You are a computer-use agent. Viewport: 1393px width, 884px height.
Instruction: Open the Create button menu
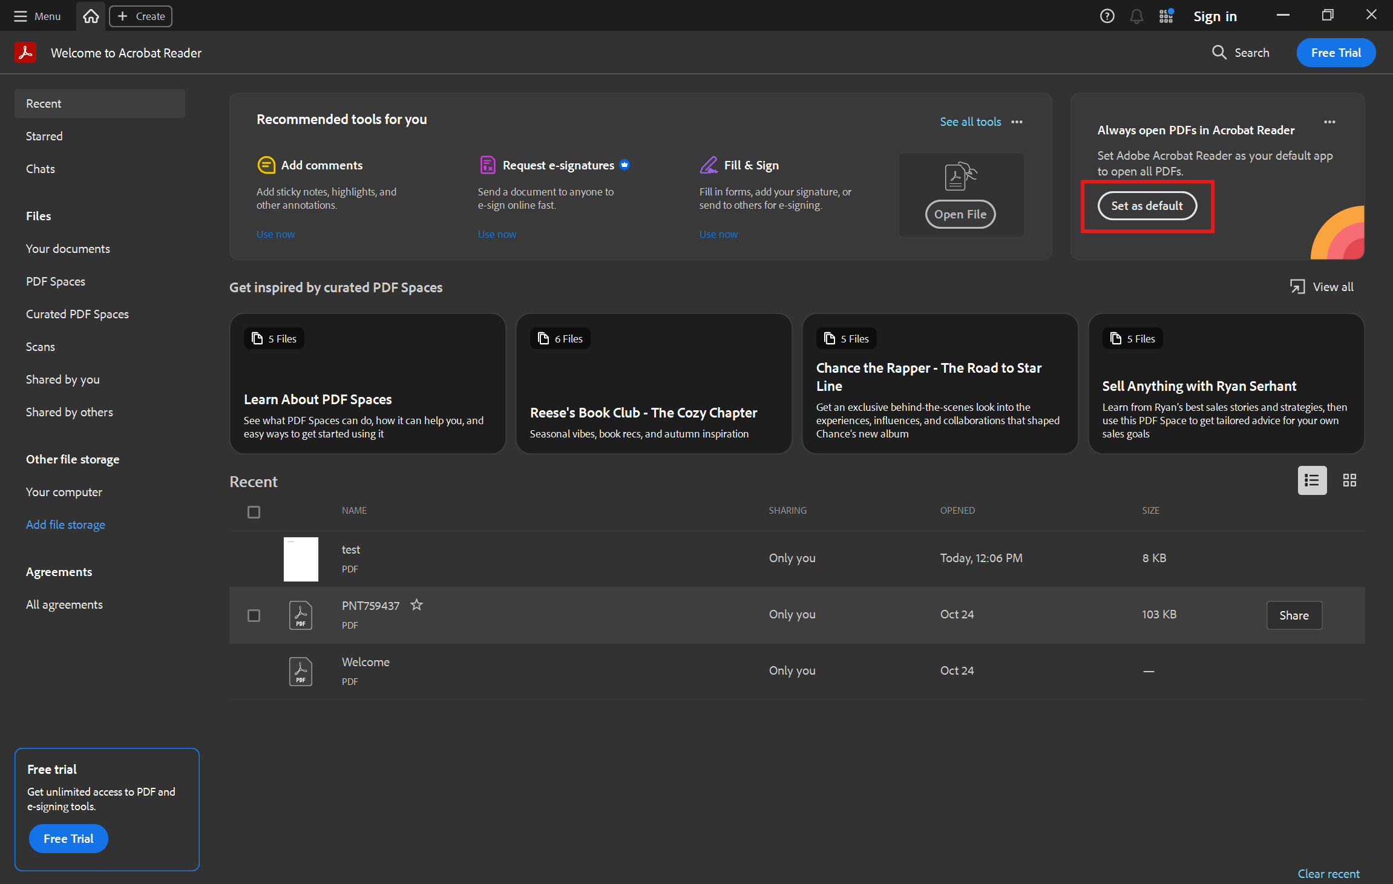(x=140, y=16)
